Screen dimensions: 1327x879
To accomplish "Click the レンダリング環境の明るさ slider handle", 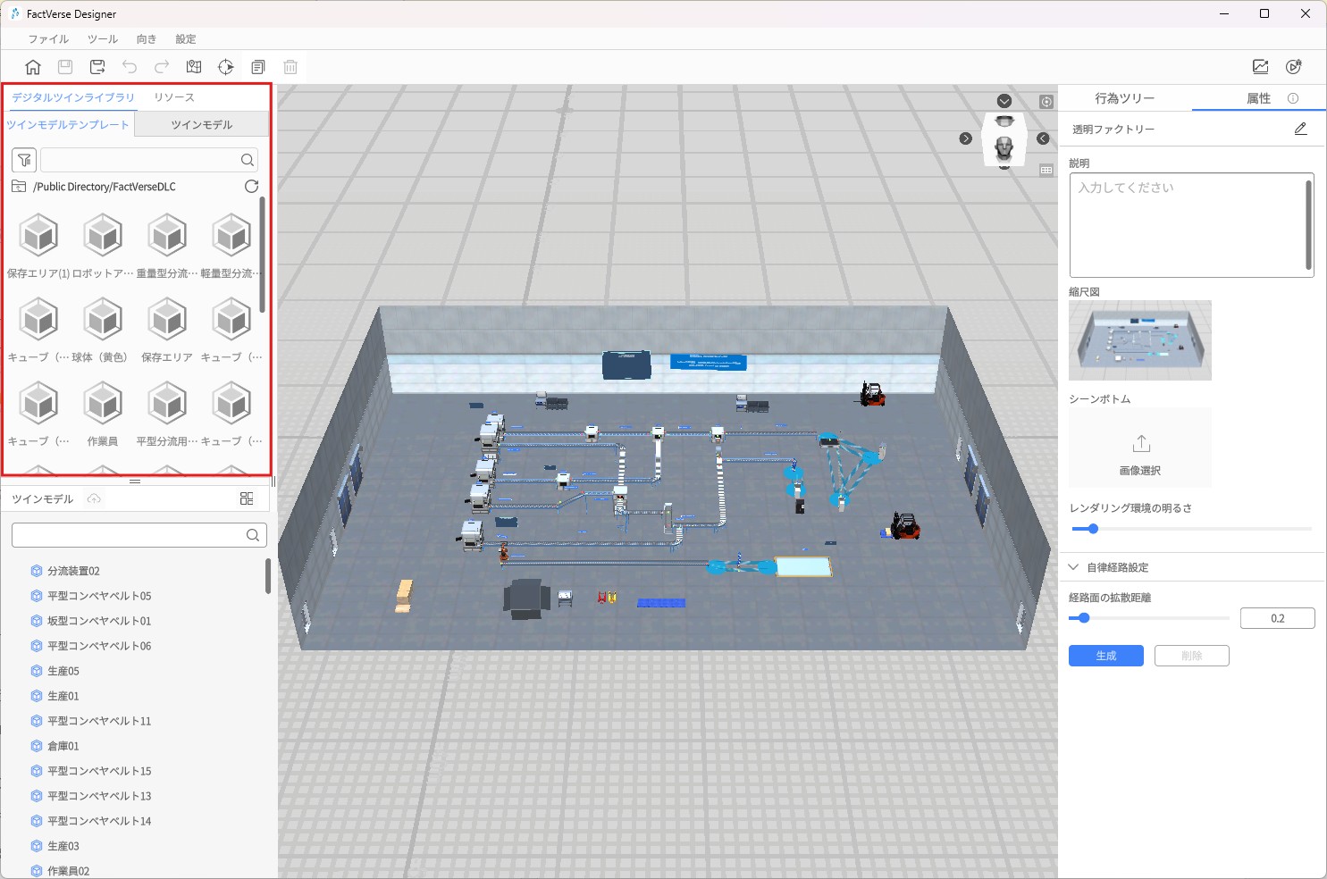I will (1092, 529).
